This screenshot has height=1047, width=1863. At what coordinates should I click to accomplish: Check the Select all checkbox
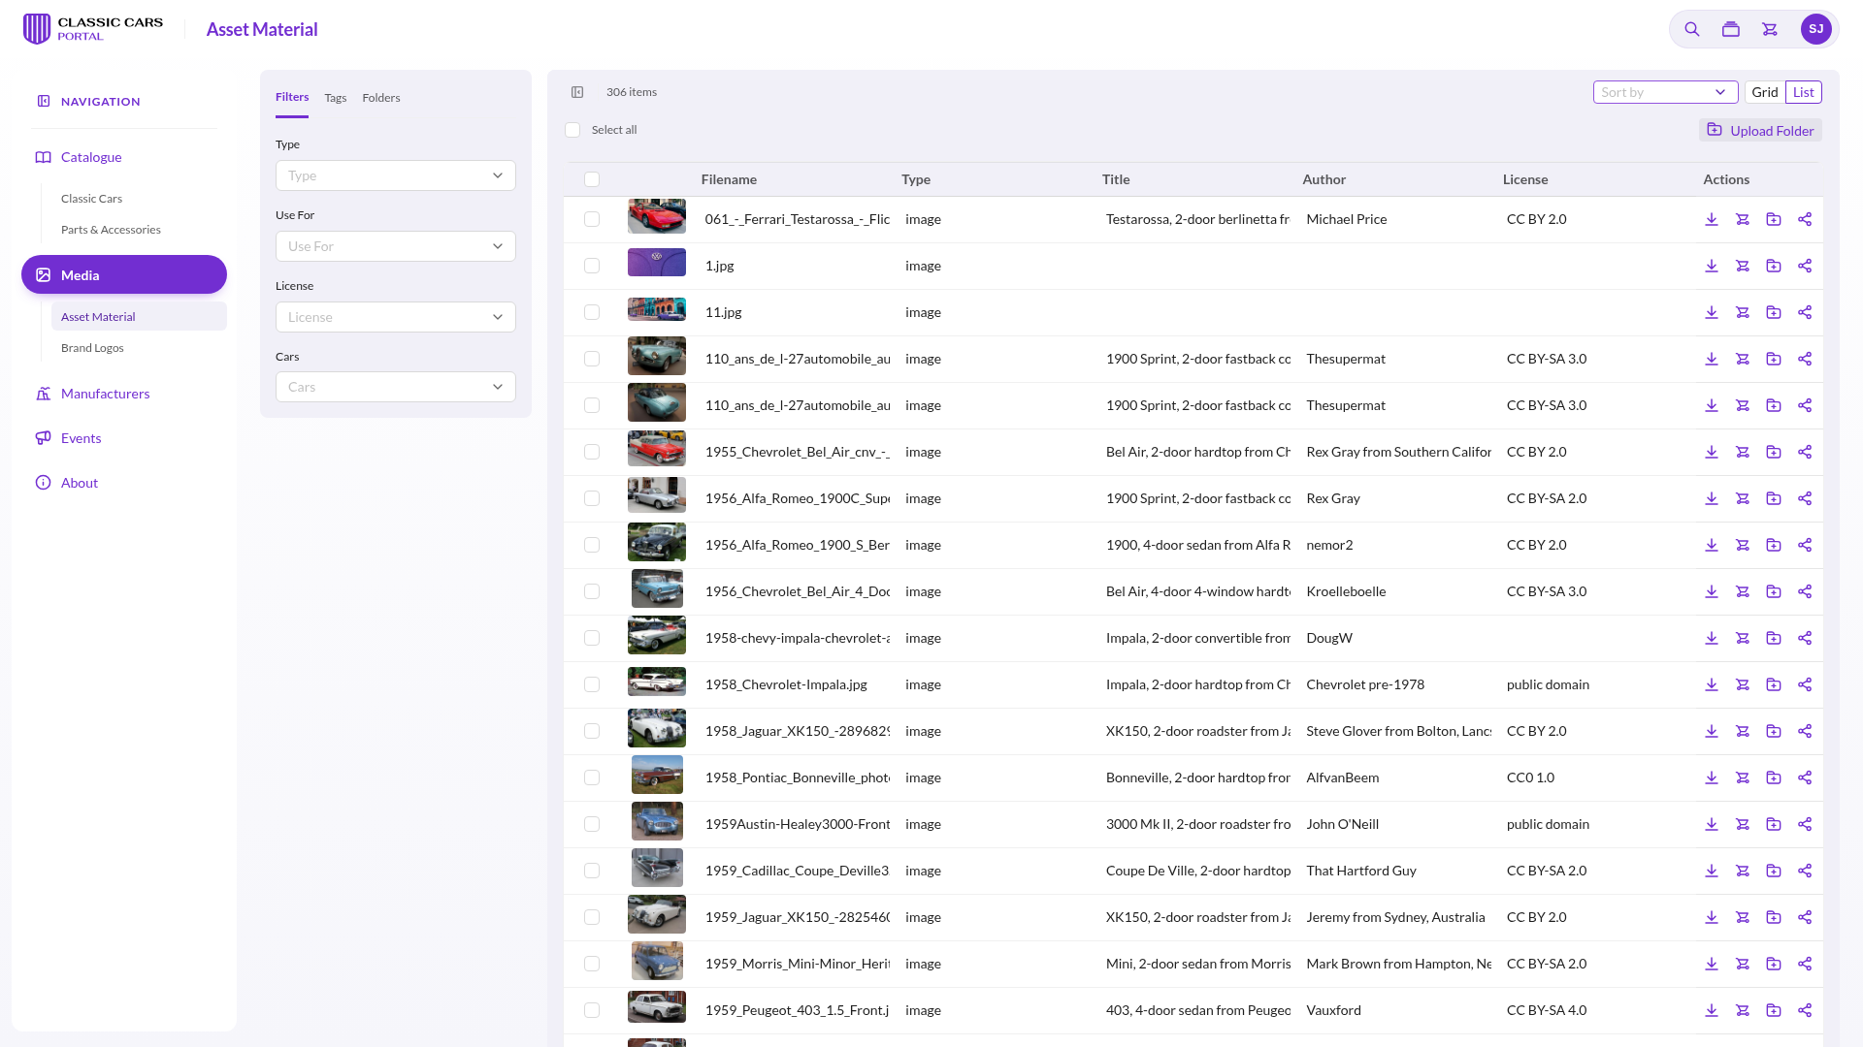(x=572, y=130)
